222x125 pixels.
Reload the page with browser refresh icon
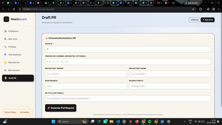click(x=14, y=9)
